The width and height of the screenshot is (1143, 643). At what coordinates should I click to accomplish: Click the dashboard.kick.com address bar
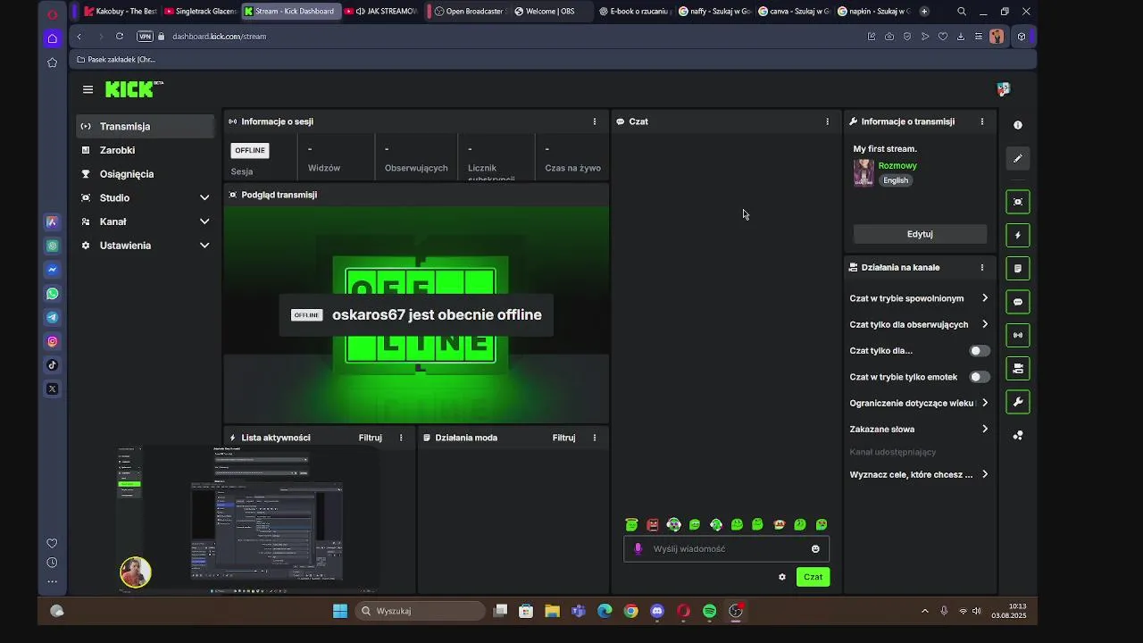tap(219, 37)
